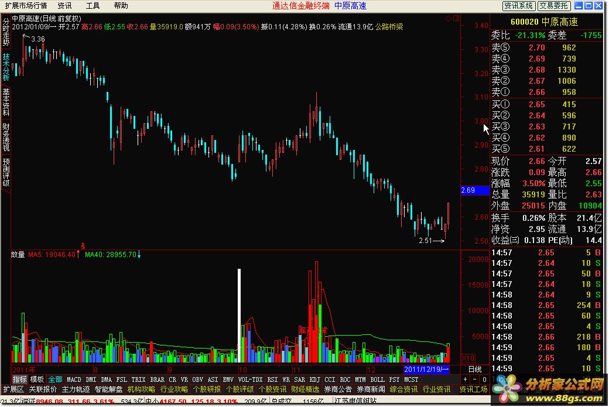Select the VR indicator
This screenshot has height=407, width=609.
tap(184, 379)
